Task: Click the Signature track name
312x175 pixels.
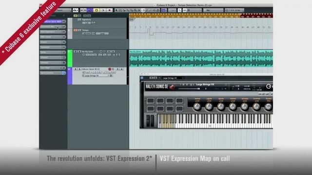Action: coord(86,19)
